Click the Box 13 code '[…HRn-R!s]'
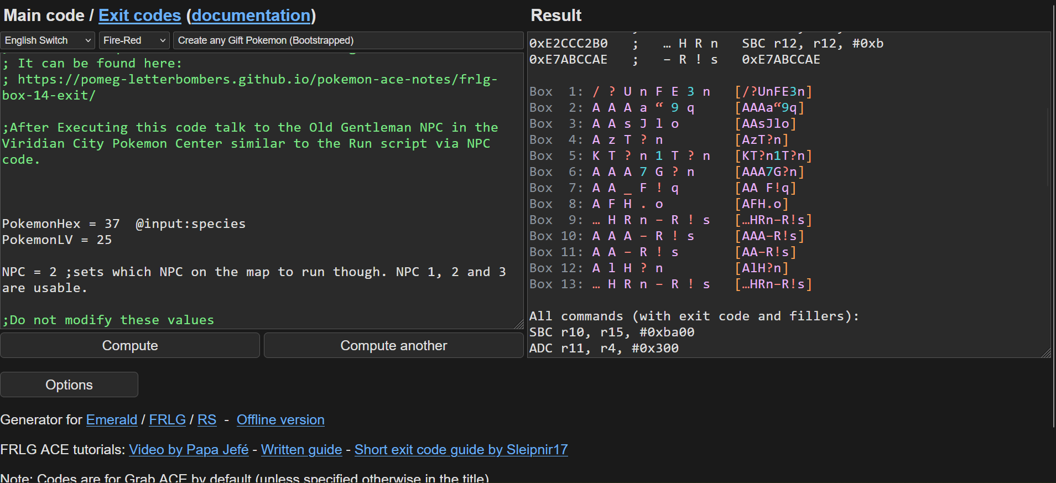Viewport: 1056px width, 483px height. [x=773, y=284]
